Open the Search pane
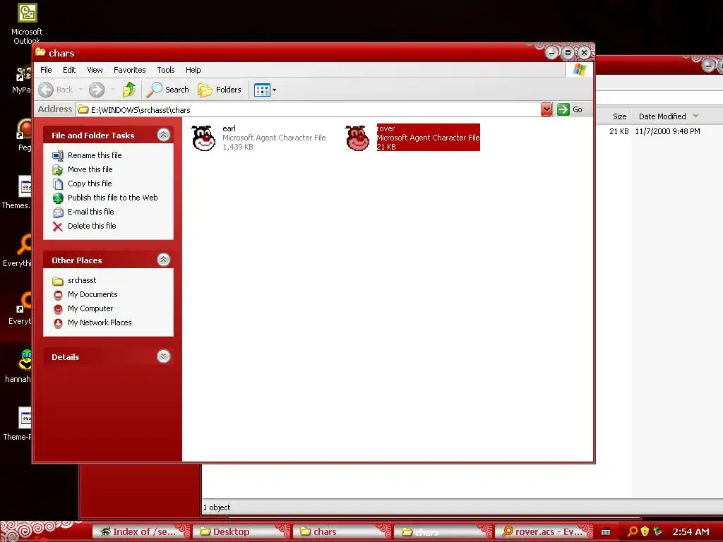Screen dimensions: 723x542 [x=168, y=90]
